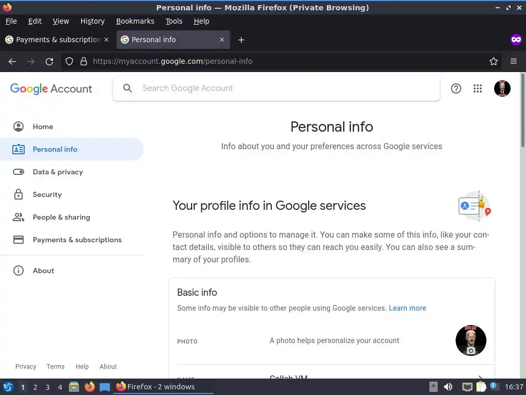Switch to workspace 3
This screenshot has height=395, width=526.
click(48, 387)
